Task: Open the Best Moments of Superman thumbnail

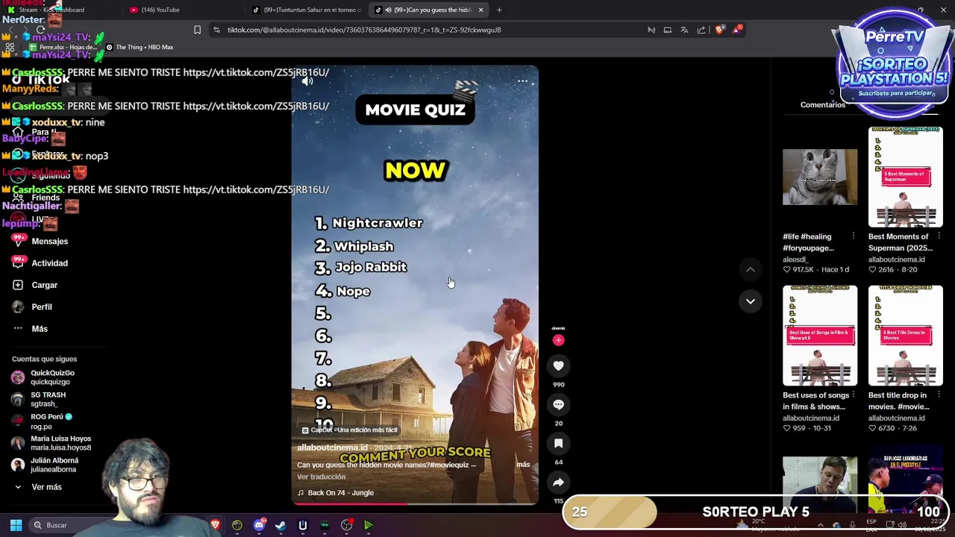Action: click(x=906, y=177)
